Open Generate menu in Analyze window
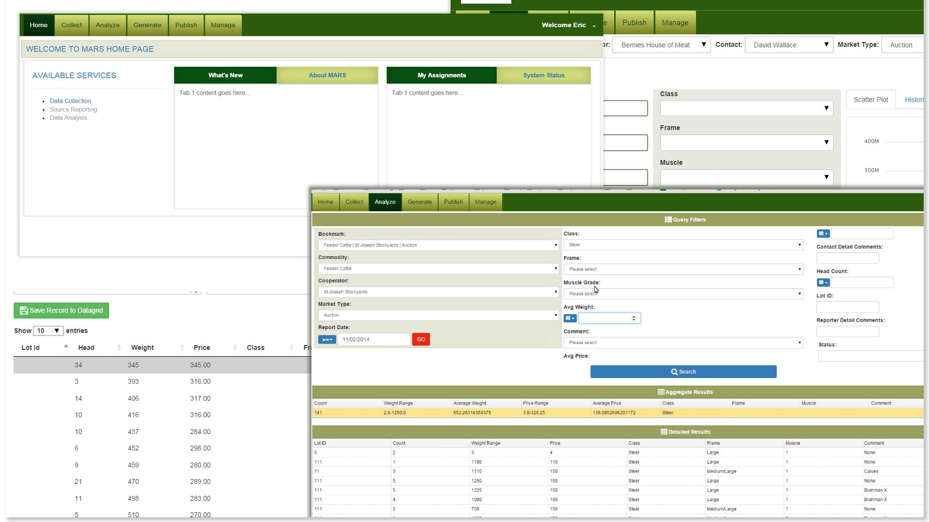The image size is (929, 522). coord(420,202)
